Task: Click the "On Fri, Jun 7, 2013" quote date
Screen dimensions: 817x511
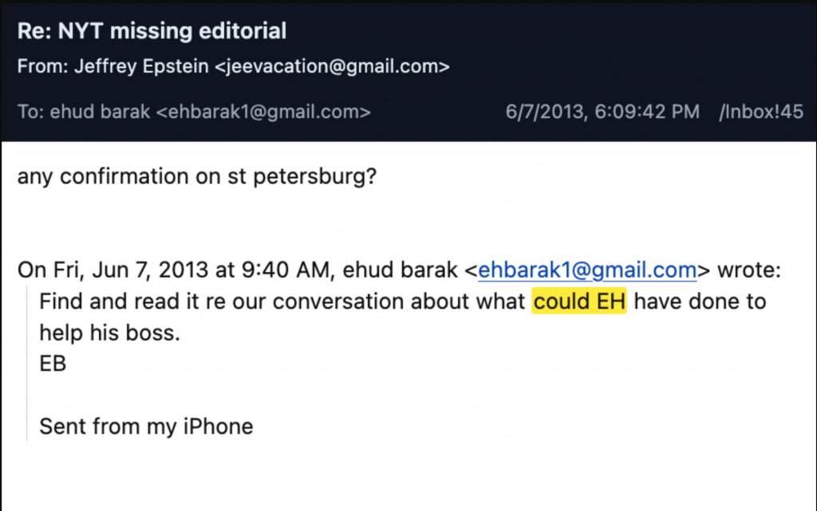Action: click(x=113, y=271)
